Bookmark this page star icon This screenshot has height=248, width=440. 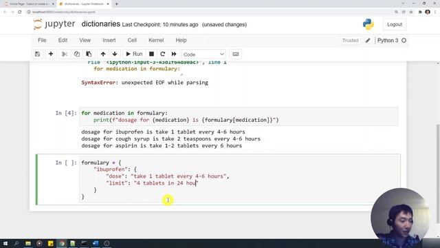(x=411, y=12)
